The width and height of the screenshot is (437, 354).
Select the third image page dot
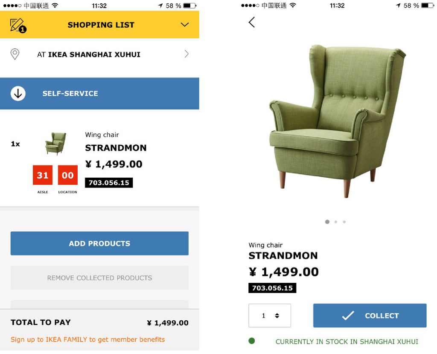tap(344, 222)
